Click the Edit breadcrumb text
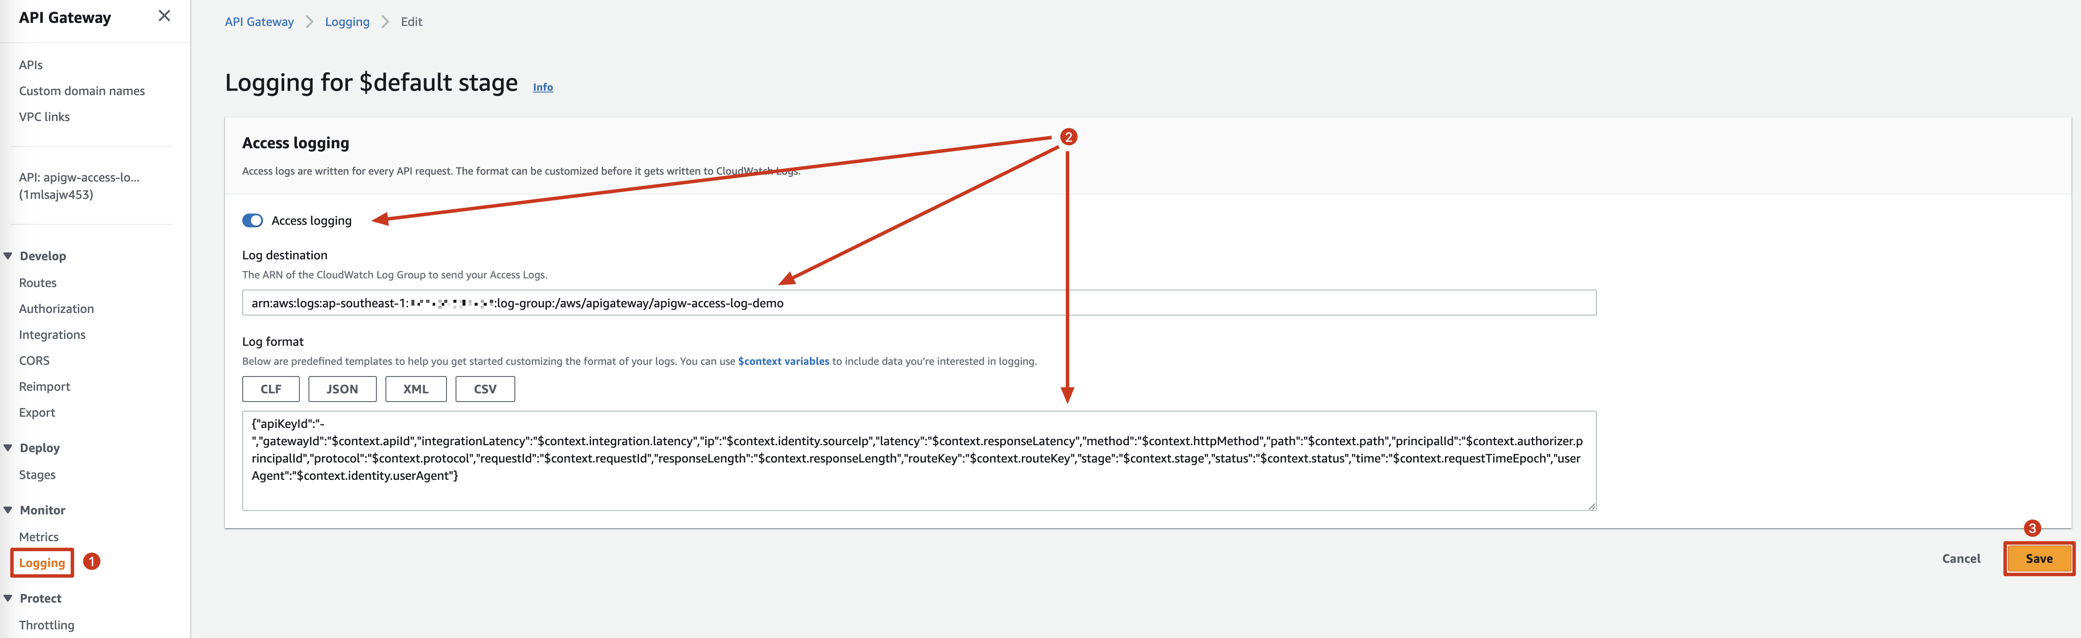Screen dimensions: 2081x638 tap(411, 22)
